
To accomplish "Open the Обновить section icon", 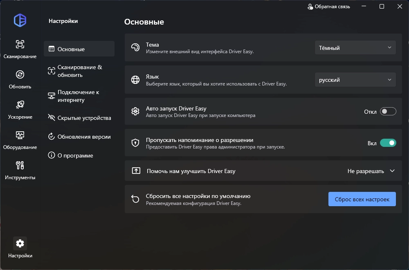I will click(20, 74).
